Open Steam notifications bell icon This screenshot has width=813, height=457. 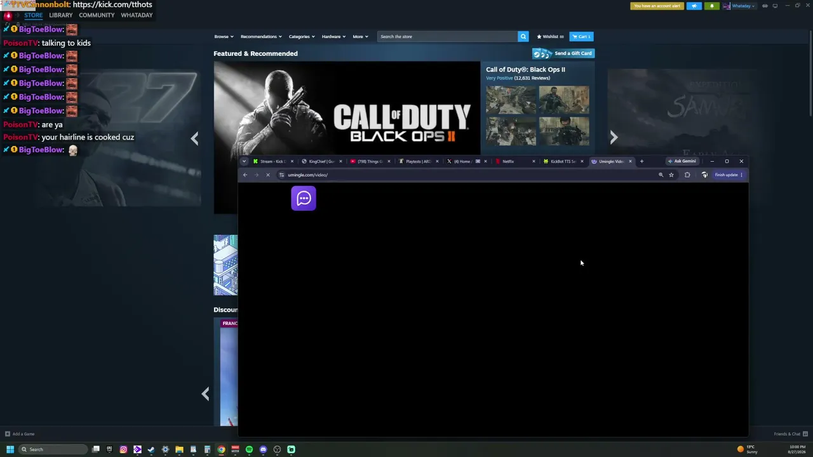pyautogui.click(x=712, y=6)
